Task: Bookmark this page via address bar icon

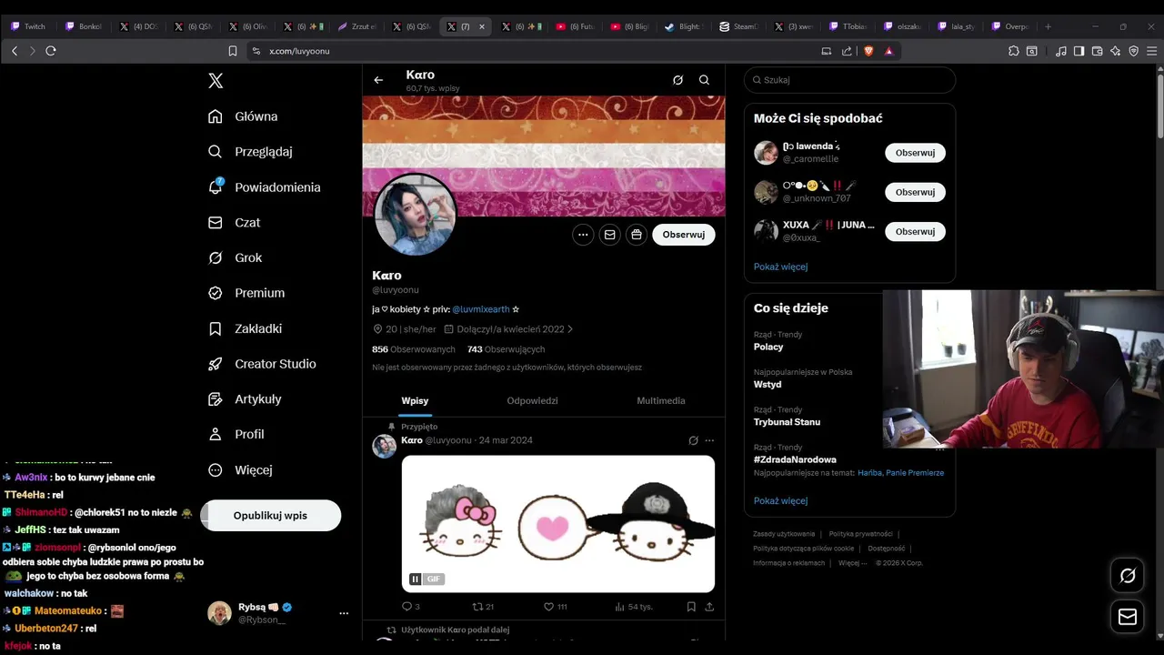Action: point(233,51)
